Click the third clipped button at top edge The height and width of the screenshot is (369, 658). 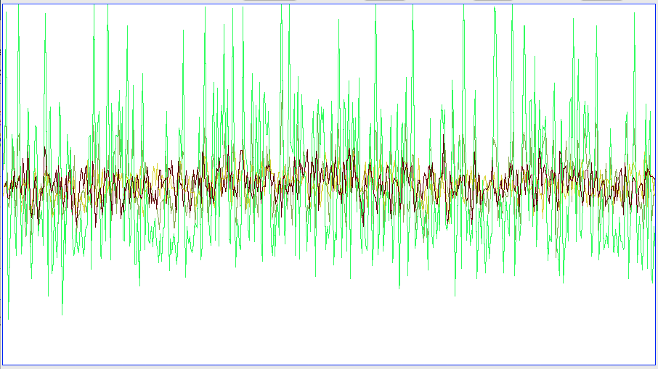click(492, 1)
